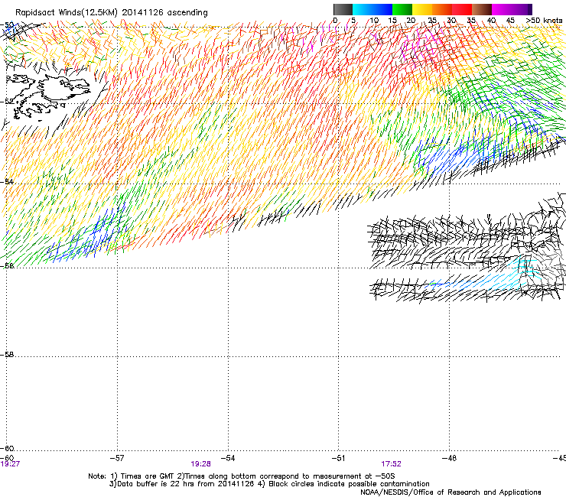Click the legend scale label '45'
Viewport: 566px width, 497px height.
tap(510, 21)
